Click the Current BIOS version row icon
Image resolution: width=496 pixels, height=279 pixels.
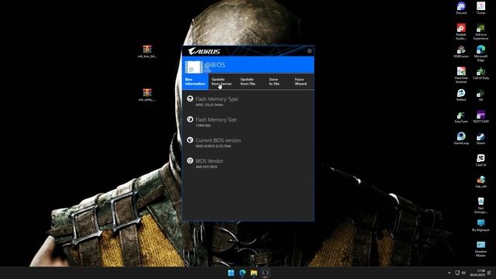click(x=190, y=139)
